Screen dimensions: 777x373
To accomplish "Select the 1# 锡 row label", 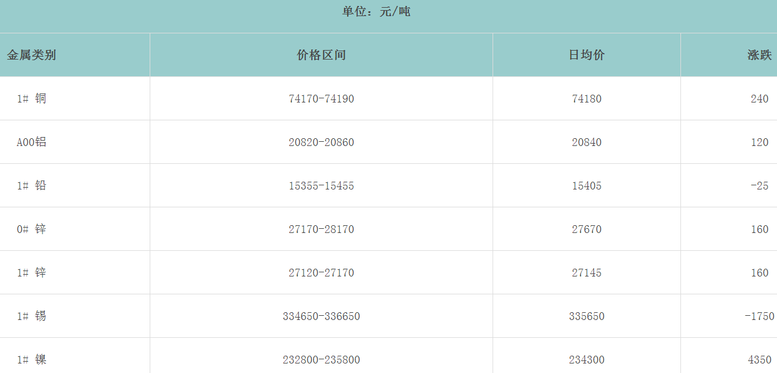I will [32, 316].
